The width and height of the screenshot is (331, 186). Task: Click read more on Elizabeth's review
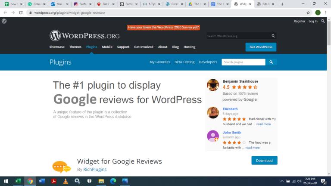[263, 124]
